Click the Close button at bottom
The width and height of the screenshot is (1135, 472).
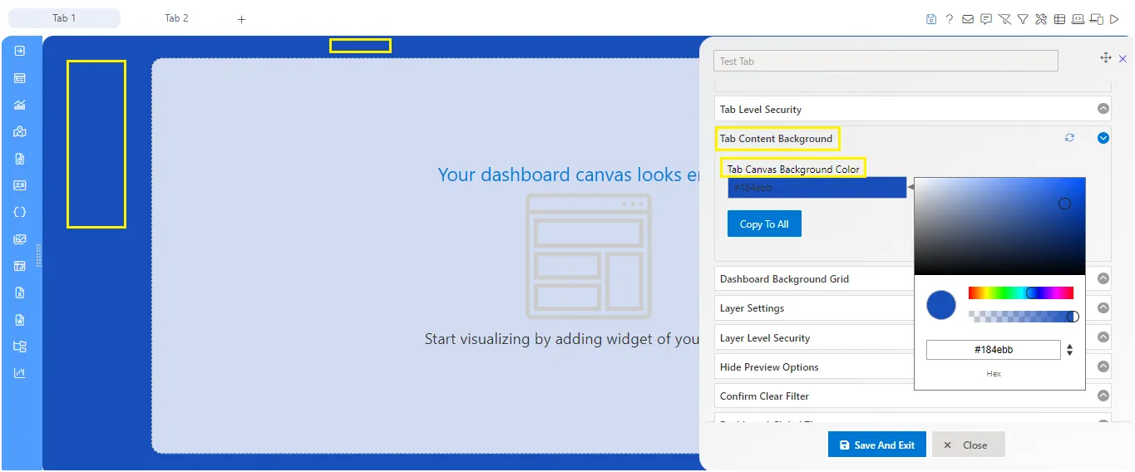(x=969, y=445)
